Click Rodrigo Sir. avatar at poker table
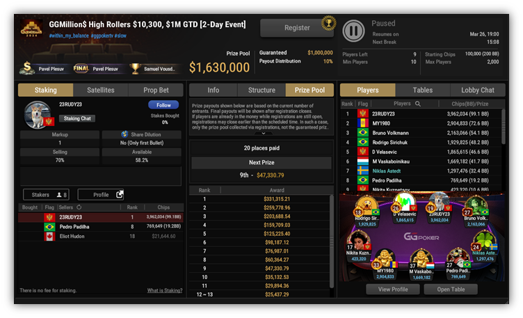 click(x=367, y=205)
